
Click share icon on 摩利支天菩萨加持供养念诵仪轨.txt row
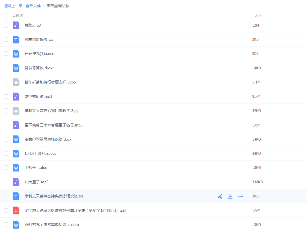pyautogui.click(x=220, y=197)
